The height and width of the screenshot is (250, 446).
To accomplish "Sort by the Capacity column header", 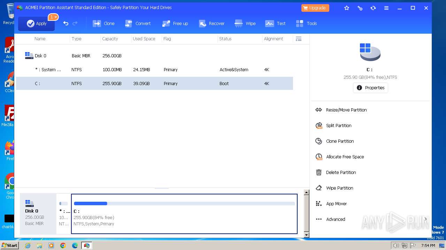I will tap(110, 39).
